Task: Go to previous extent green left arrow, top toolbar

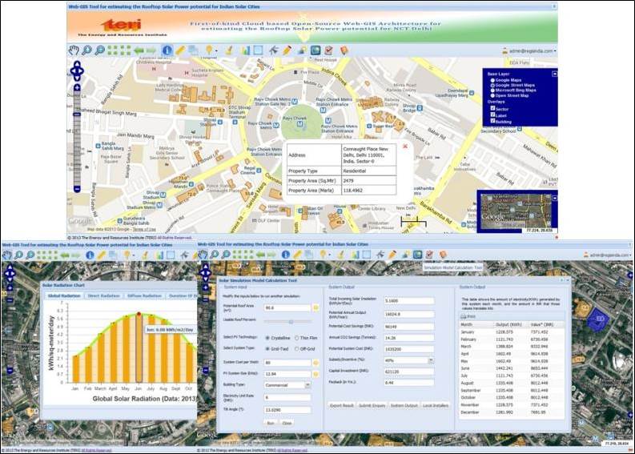Action: click(x=139, y=50)
